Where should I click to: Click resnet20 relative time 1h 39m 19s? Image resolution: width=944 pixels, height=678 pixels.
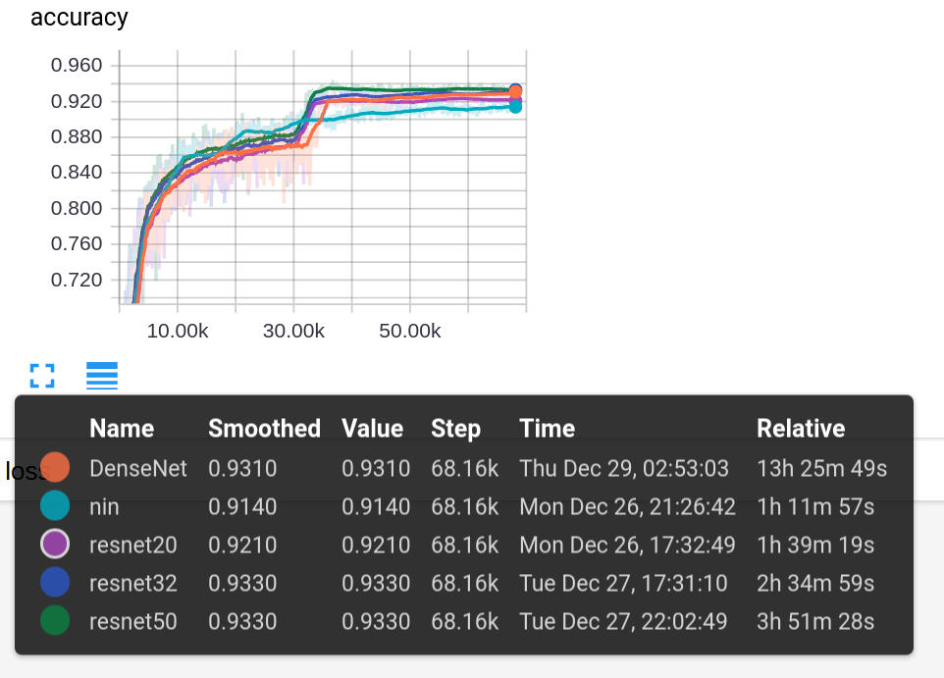tap(815, 545)
